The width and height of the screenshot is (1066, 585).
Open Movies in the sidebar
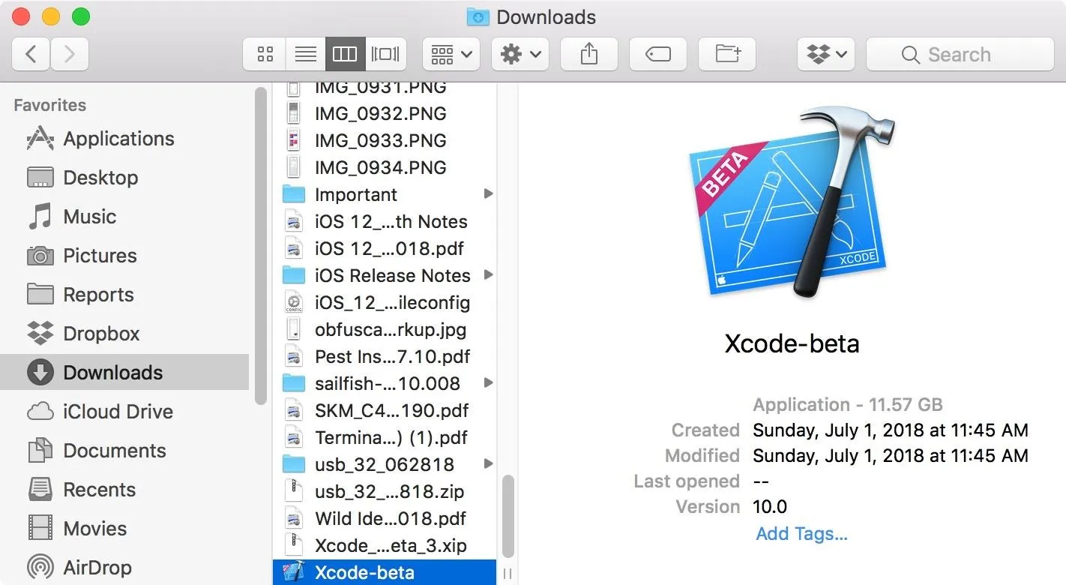[x=124, y=529]
